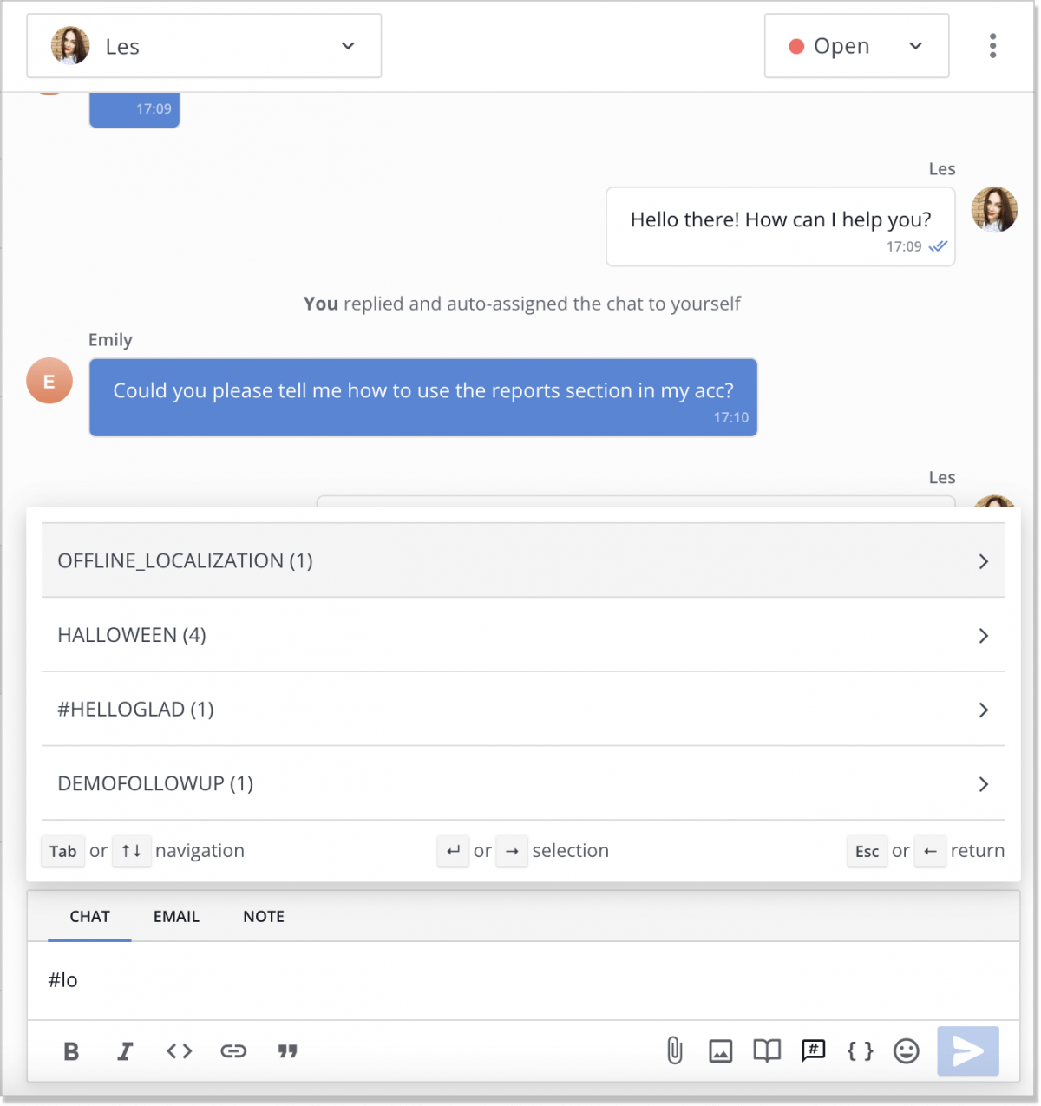1041x1106 pixels.
Task: Toggle italic text formatting
Action: click(125, 1050)
